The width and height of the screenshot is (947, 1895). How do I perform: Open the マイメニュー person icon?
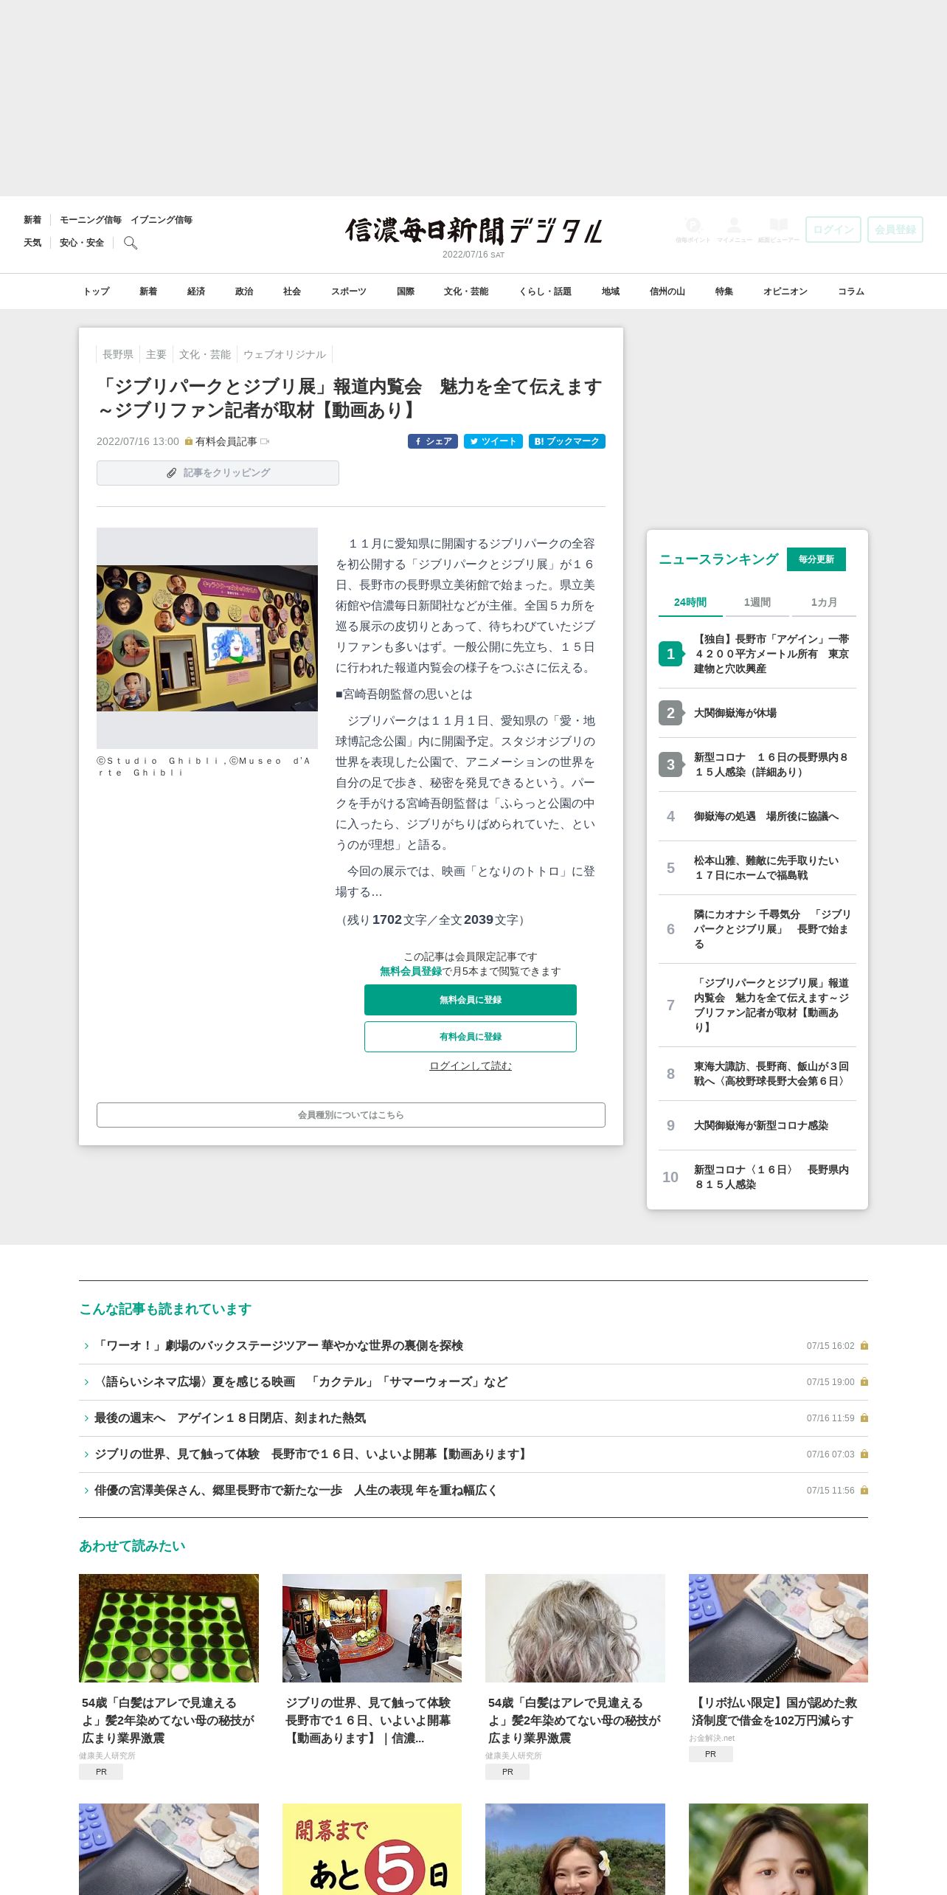pos(734,229)
